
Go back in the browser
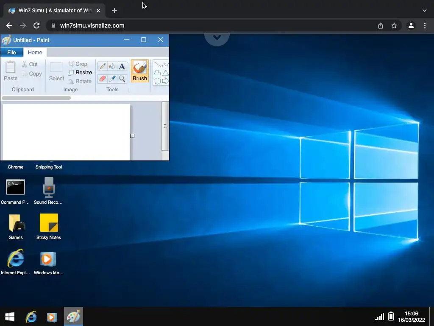(x=9, y=25)
